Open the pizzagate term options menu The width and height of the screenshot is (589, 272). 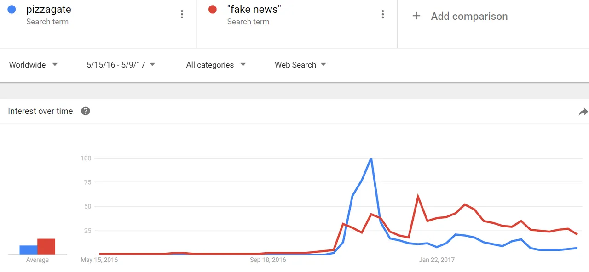tap(182, 15)
